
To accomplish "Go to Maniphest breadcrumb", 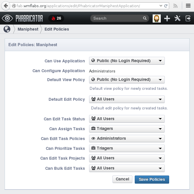I will pyautogui.click(x=28, y=29).
